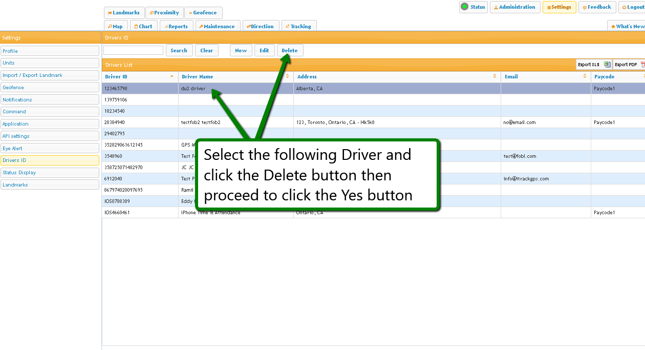Open What's New starred tab
The height and width of the screenshot is (350, 645).
point(627,26)
